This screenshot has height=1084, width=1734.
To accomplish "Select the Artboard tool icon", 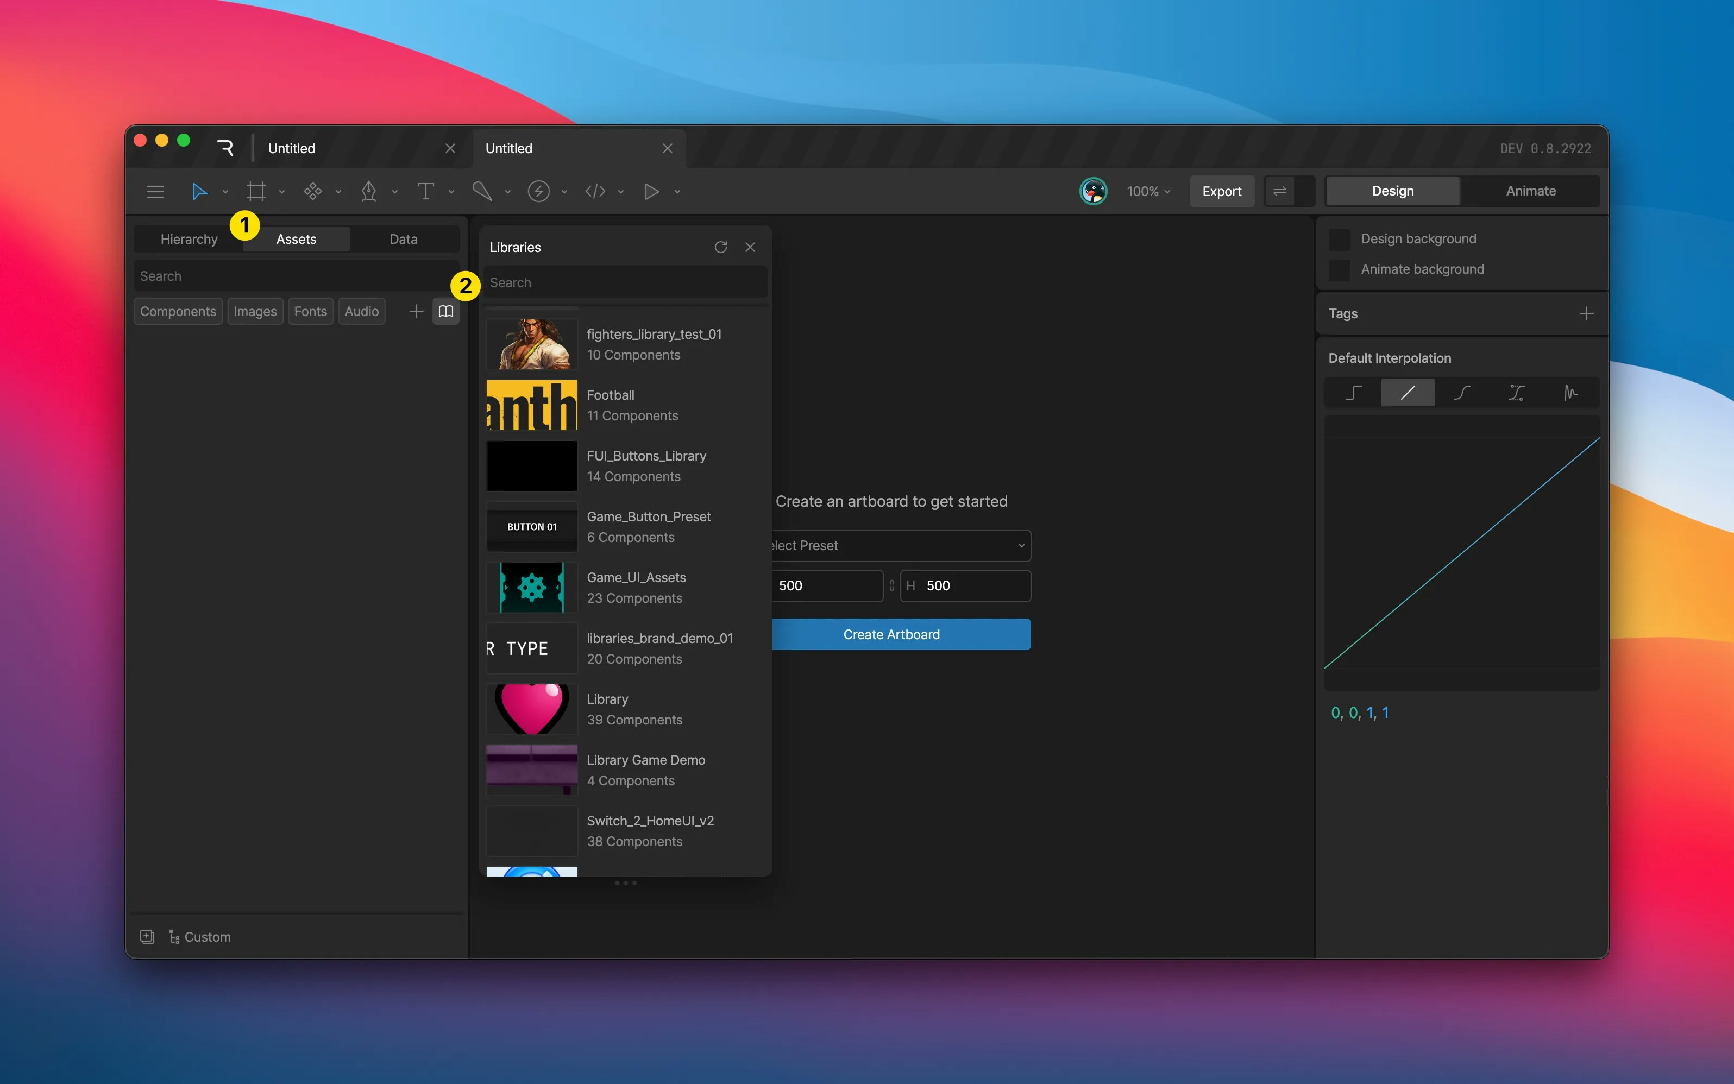I will tap(256, 191).
